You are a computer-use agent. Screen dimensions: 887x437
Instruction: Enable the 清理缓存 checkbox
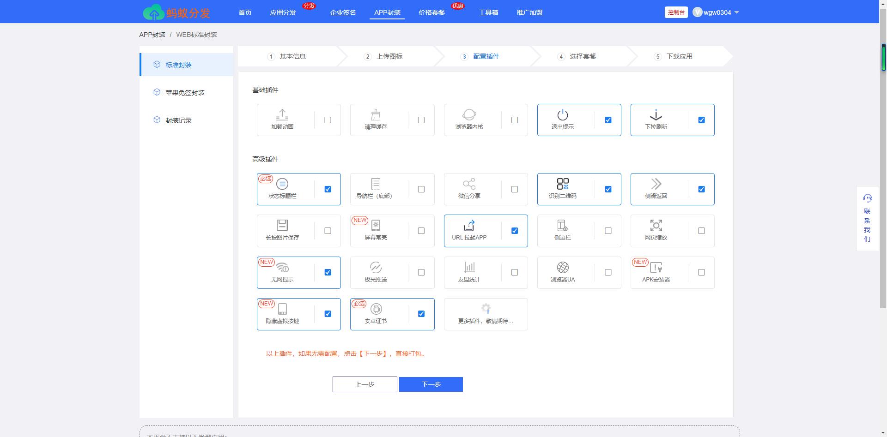coord(421,120)
